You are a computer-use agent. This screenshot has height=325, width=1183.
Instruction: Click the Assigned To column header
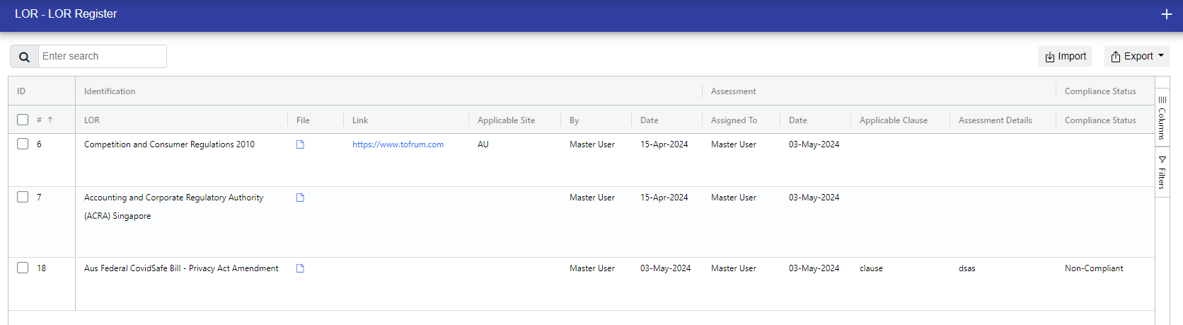tap(734, 120)
